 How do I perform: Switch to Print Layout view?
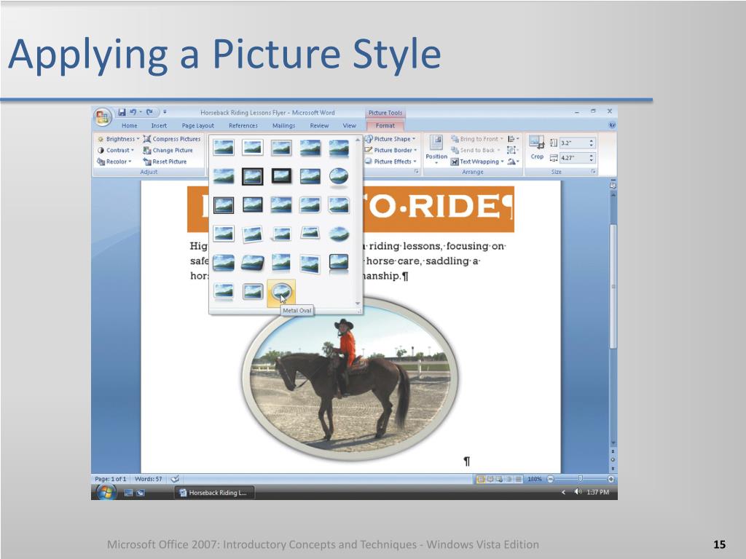point(481,479)
